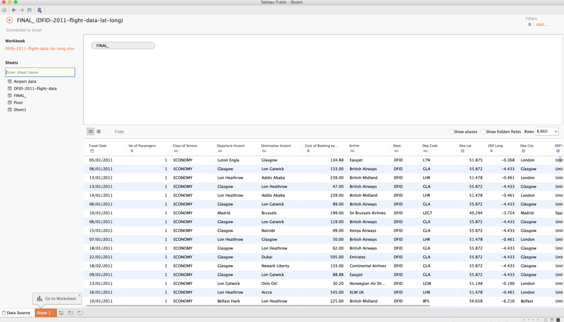
Task: Go back with the left arrow
Action: point(14,10)
